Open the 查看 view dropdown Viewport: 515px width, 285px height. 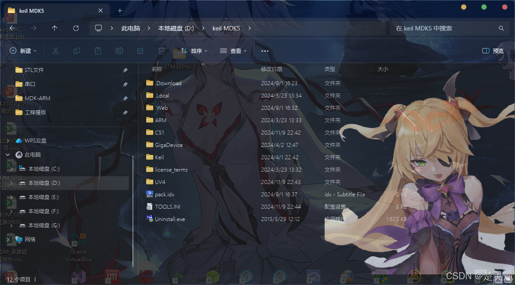click(x=233, y=51)
